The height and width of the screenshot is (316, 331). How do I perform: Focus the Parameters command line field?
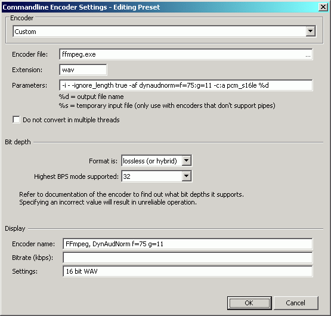pos(186,85)
